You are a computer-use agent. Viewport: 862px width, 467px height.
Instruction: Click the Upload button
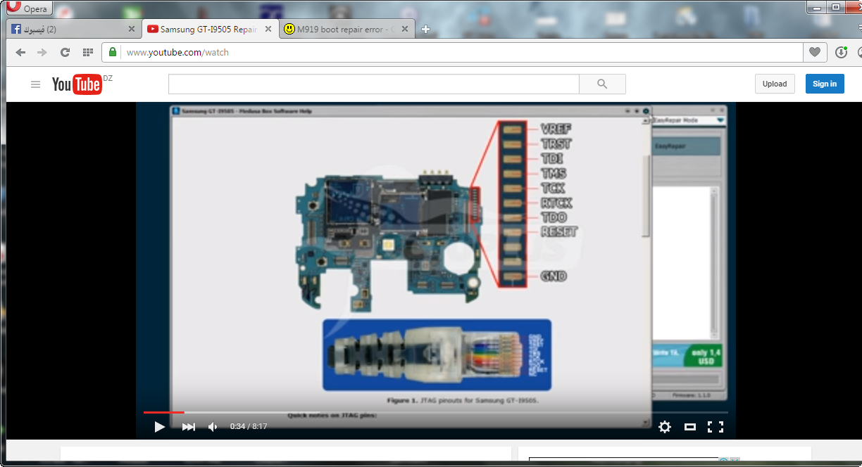[775, 84]
